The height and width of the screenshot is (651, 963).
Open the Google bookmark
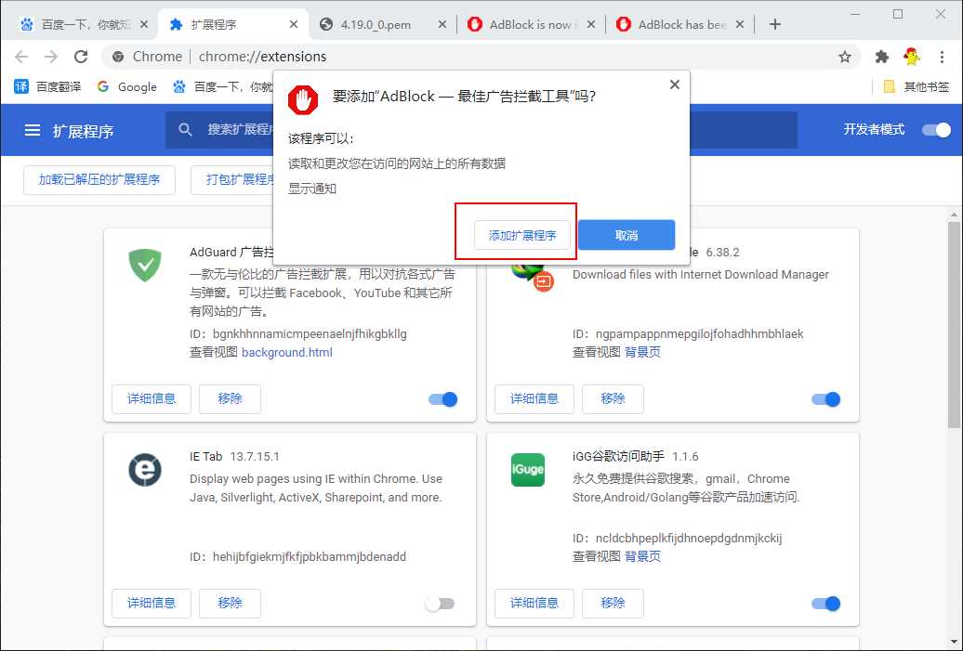click(127, 86)
